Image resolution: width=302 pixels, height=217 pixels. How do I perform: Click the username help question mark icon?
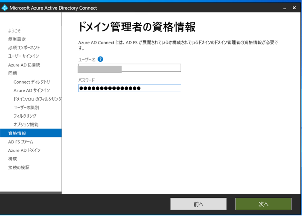(x=100, y=59)
